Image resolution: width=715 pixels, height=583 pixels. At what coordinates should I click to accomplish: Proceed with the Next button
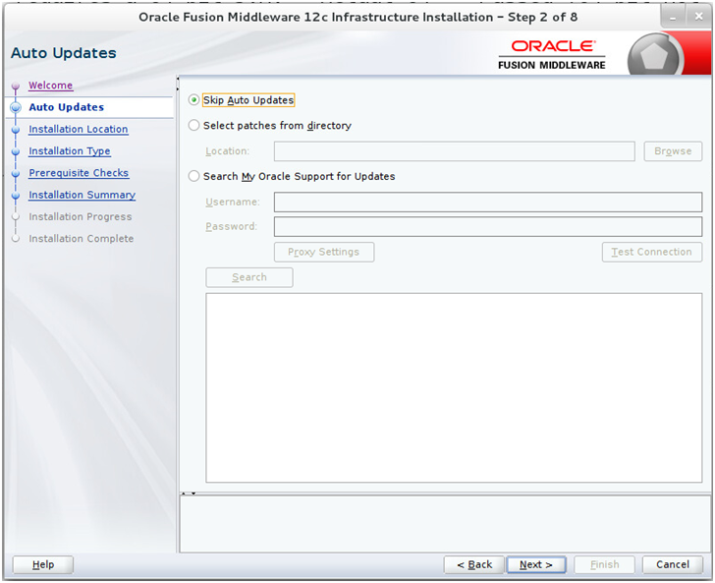point(536,564)
